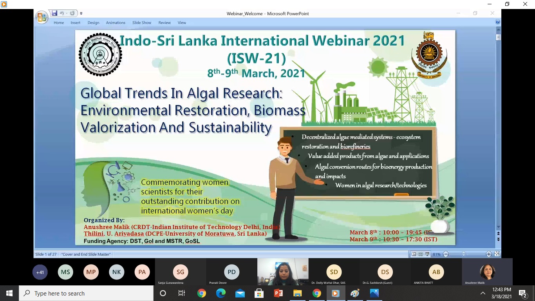The height and width of the screenshot is (301, 535).
Task: Select Dr.G. Sashikesh (Guest) participant tile
Action: 385,272
